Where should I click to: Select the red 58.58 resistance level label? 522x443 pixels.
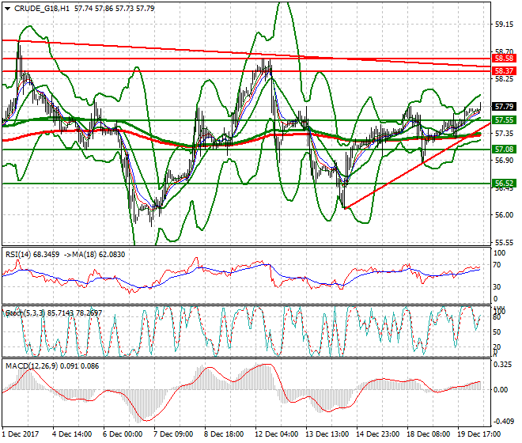[504, 59]
